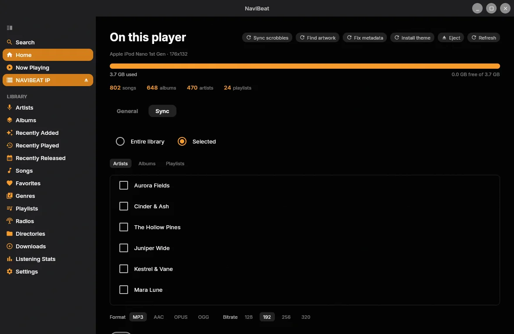Show Recently Released music
Viewport: 514px width, 334px height.
point(48,158)
